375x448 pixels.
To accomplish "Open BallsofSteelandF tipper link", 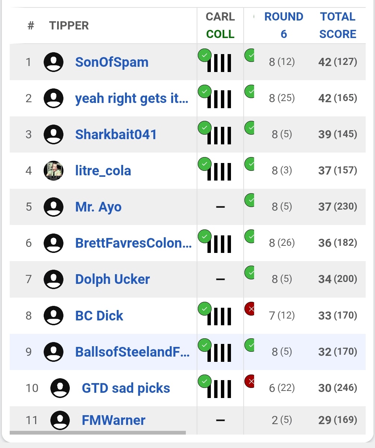I will click(x=132, y=352).
